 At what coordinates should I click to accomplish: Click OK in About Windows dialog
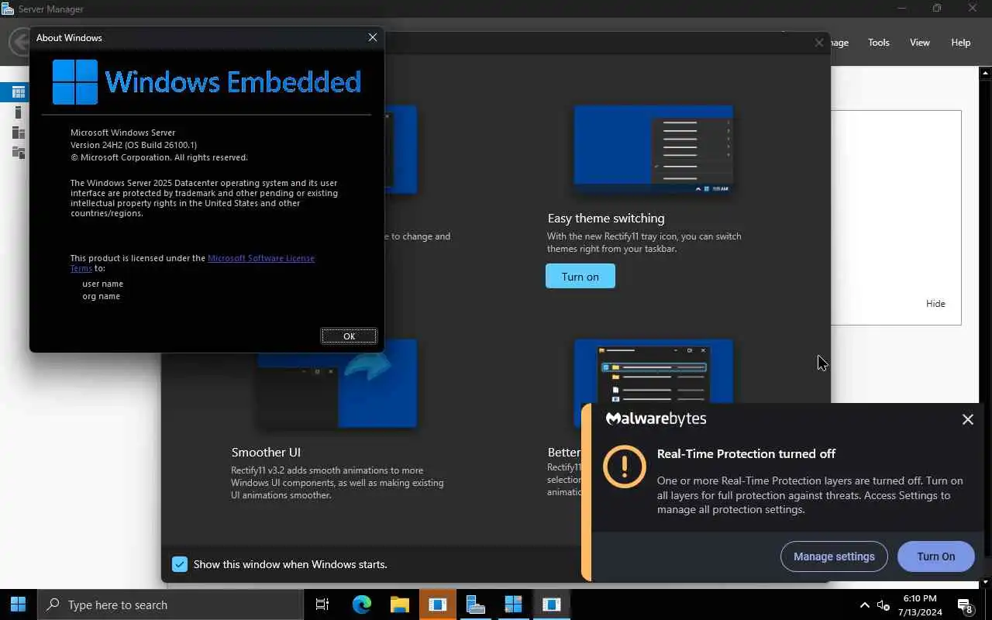[x=349, y=336]
